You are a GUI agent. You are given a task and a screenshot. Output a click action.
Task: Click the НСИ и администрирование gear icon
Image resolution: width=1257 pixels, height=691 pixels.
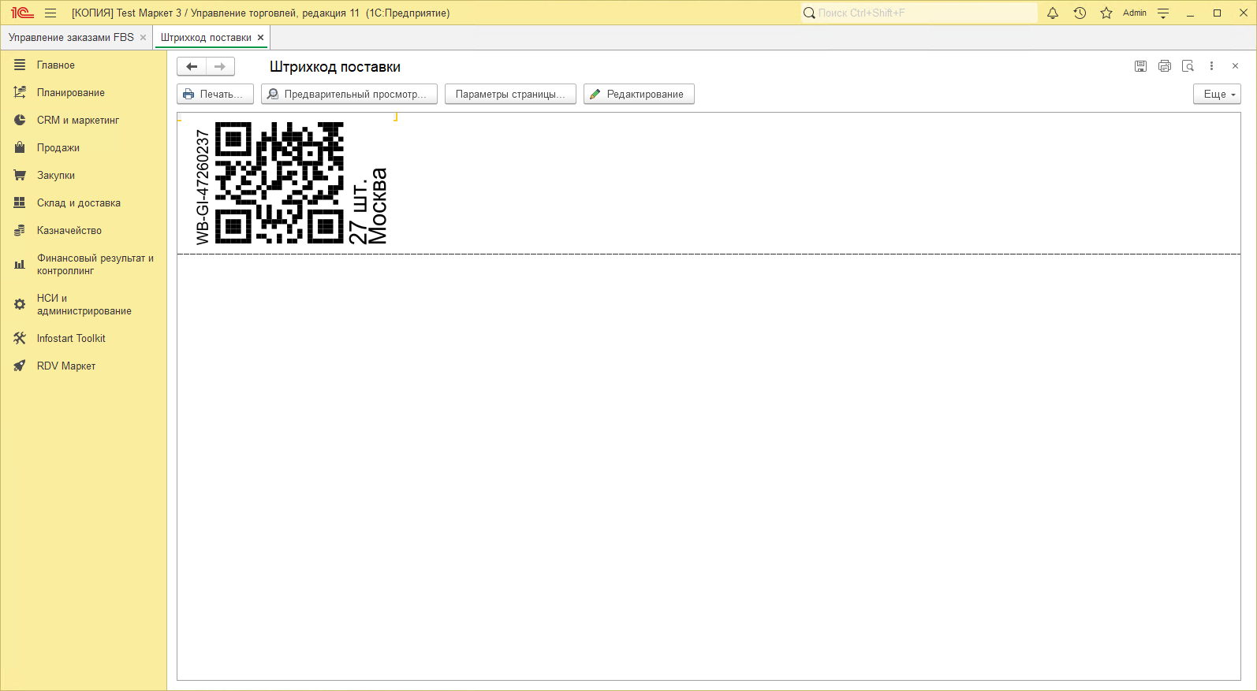20,304
